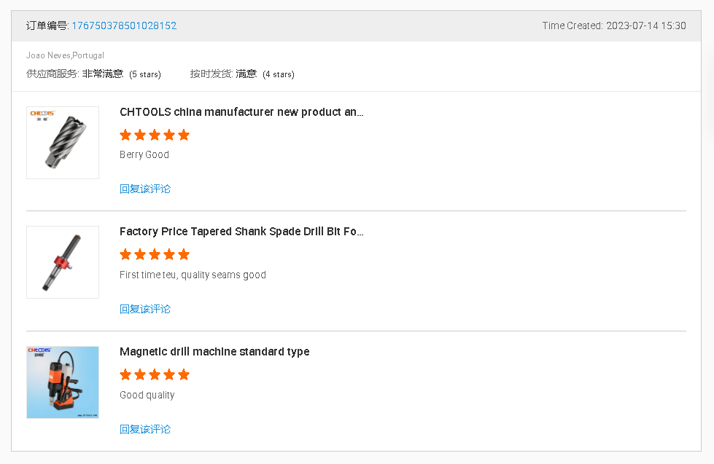Click the first star of magnetic drill rating
Screen dimensions: 714x464
pos(125,374)
